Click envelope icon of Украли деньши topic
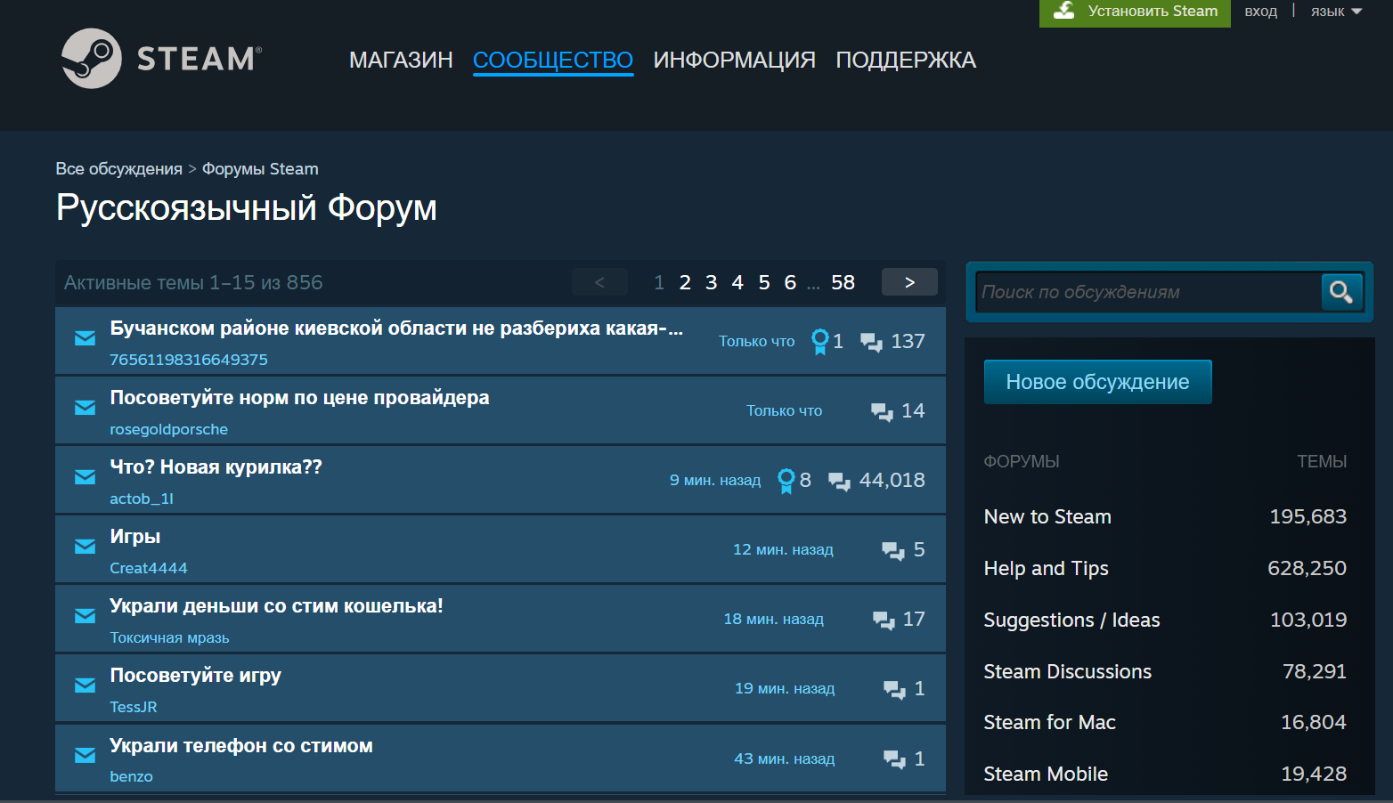 (x=85, y=616)
